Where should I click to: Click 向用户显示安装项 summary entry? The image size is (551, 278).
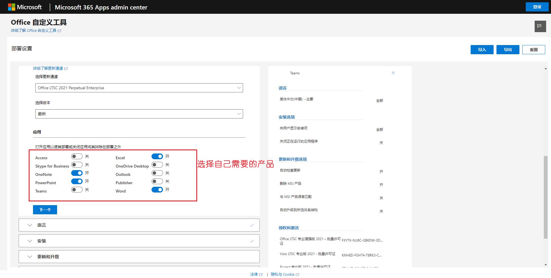[x=294, y=128]
